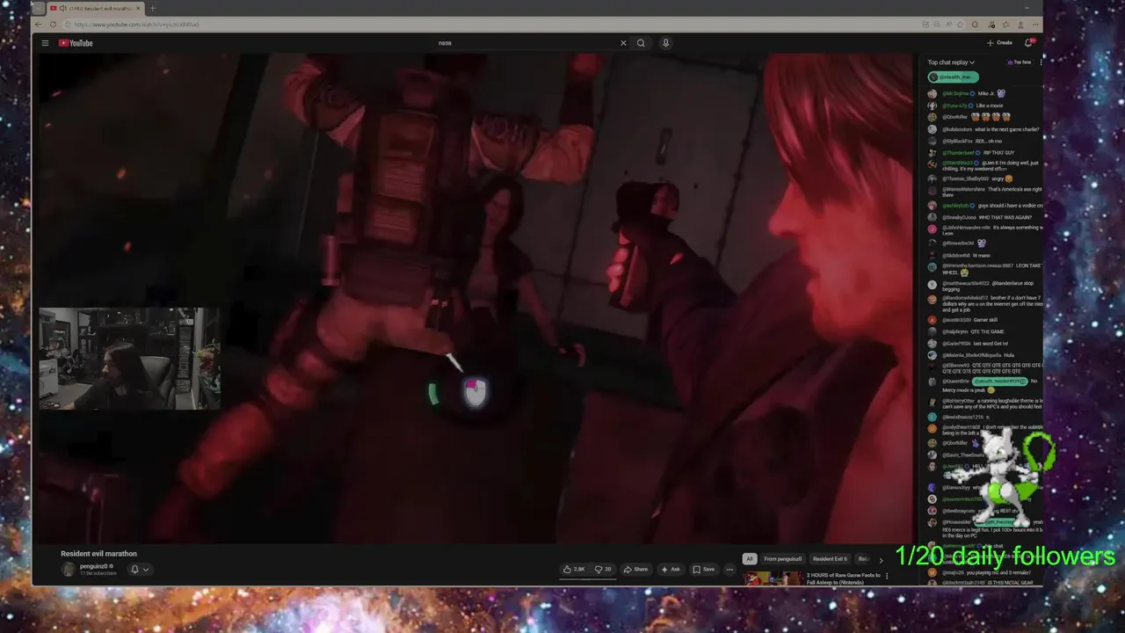This screenshot has width=1125, height=633.
Task: Click chat message 'RIP THAT GUY'
Action: (x=999, y=153)
